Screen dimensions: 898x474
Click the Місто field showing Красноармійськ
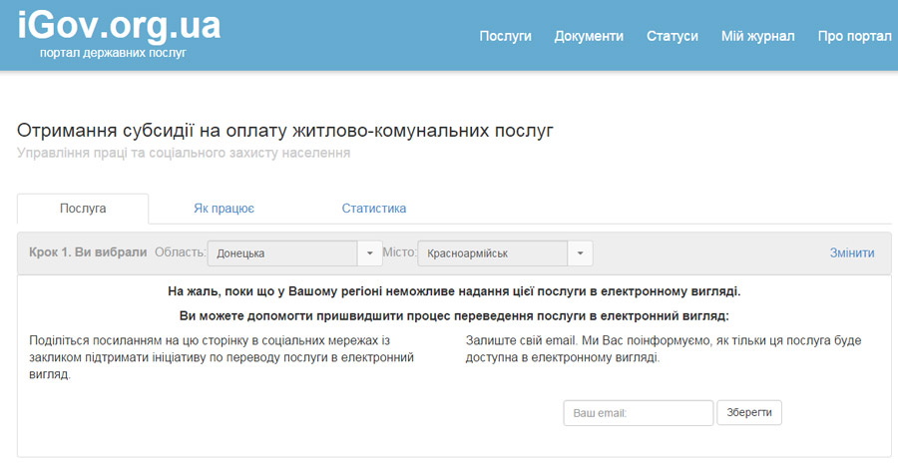pos(492,253)
